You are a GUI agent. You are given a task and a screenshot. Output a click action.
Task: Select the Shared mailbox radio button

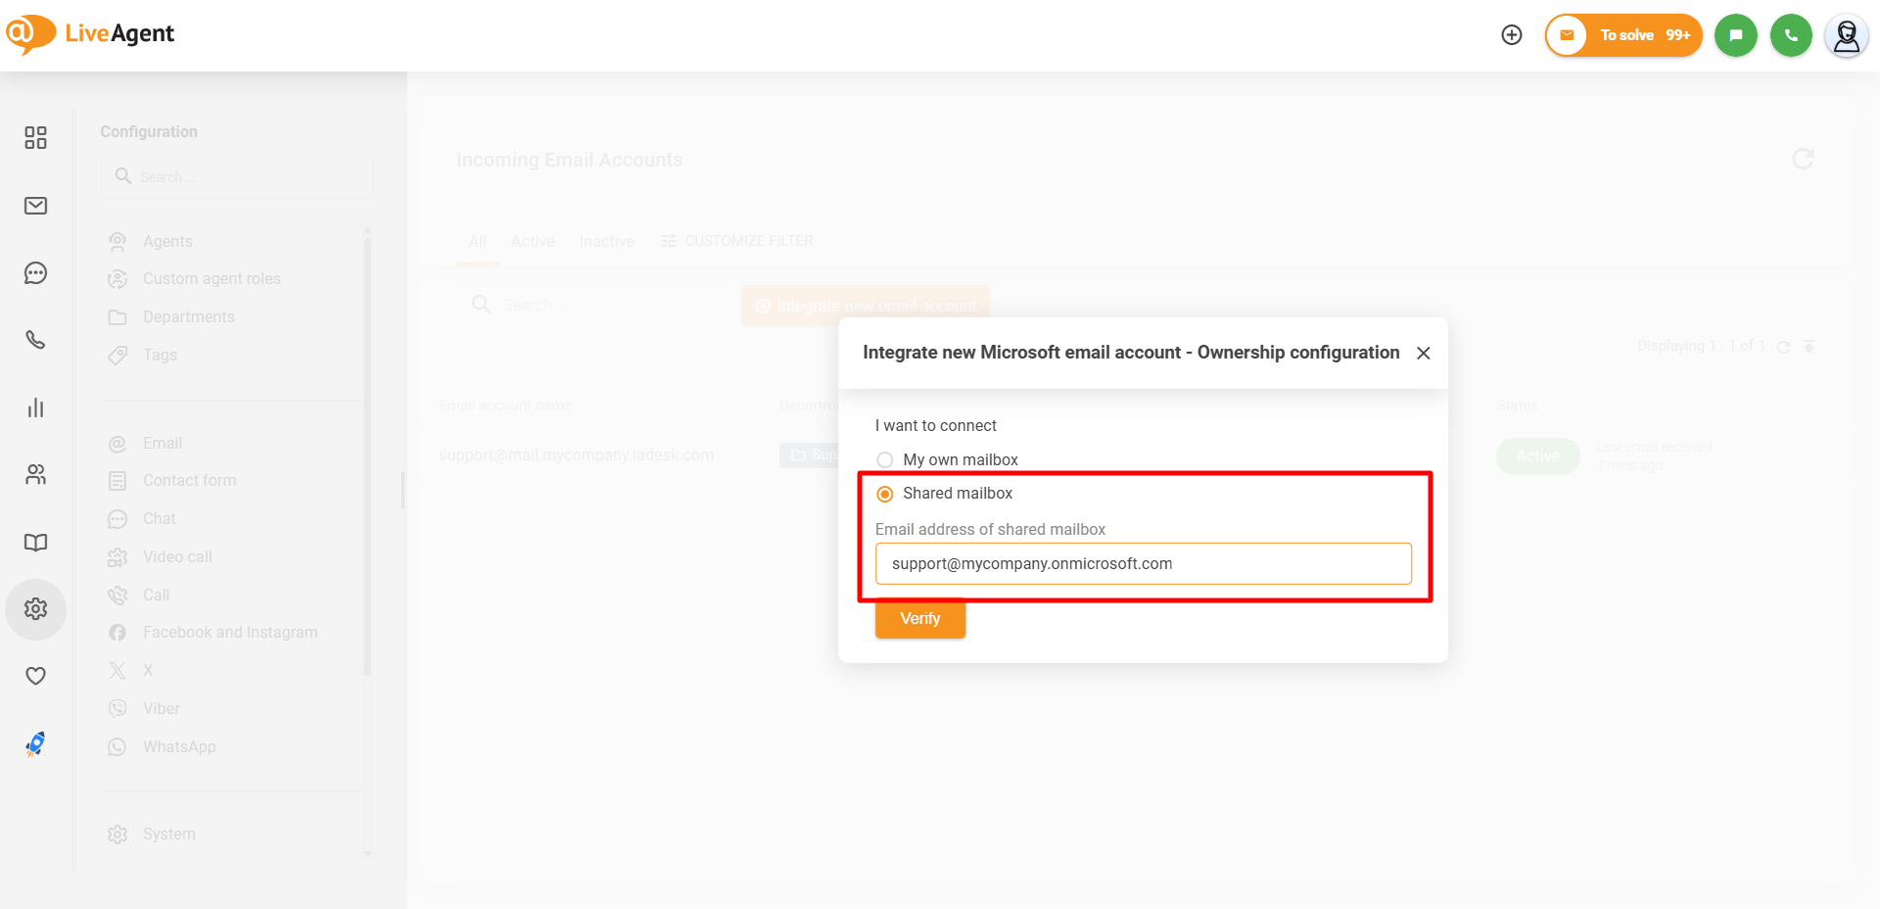pyautogui.click(x=885, y=495)
